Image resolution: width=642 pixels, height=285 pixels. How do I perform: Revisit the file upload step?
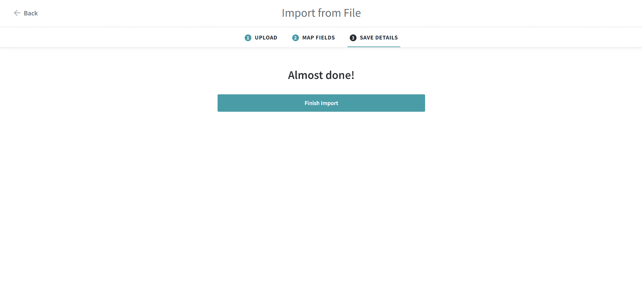(265, 37)
